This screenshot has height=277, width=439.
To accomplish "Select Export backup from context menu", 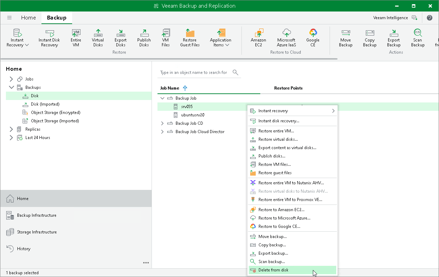I will 292,253.
